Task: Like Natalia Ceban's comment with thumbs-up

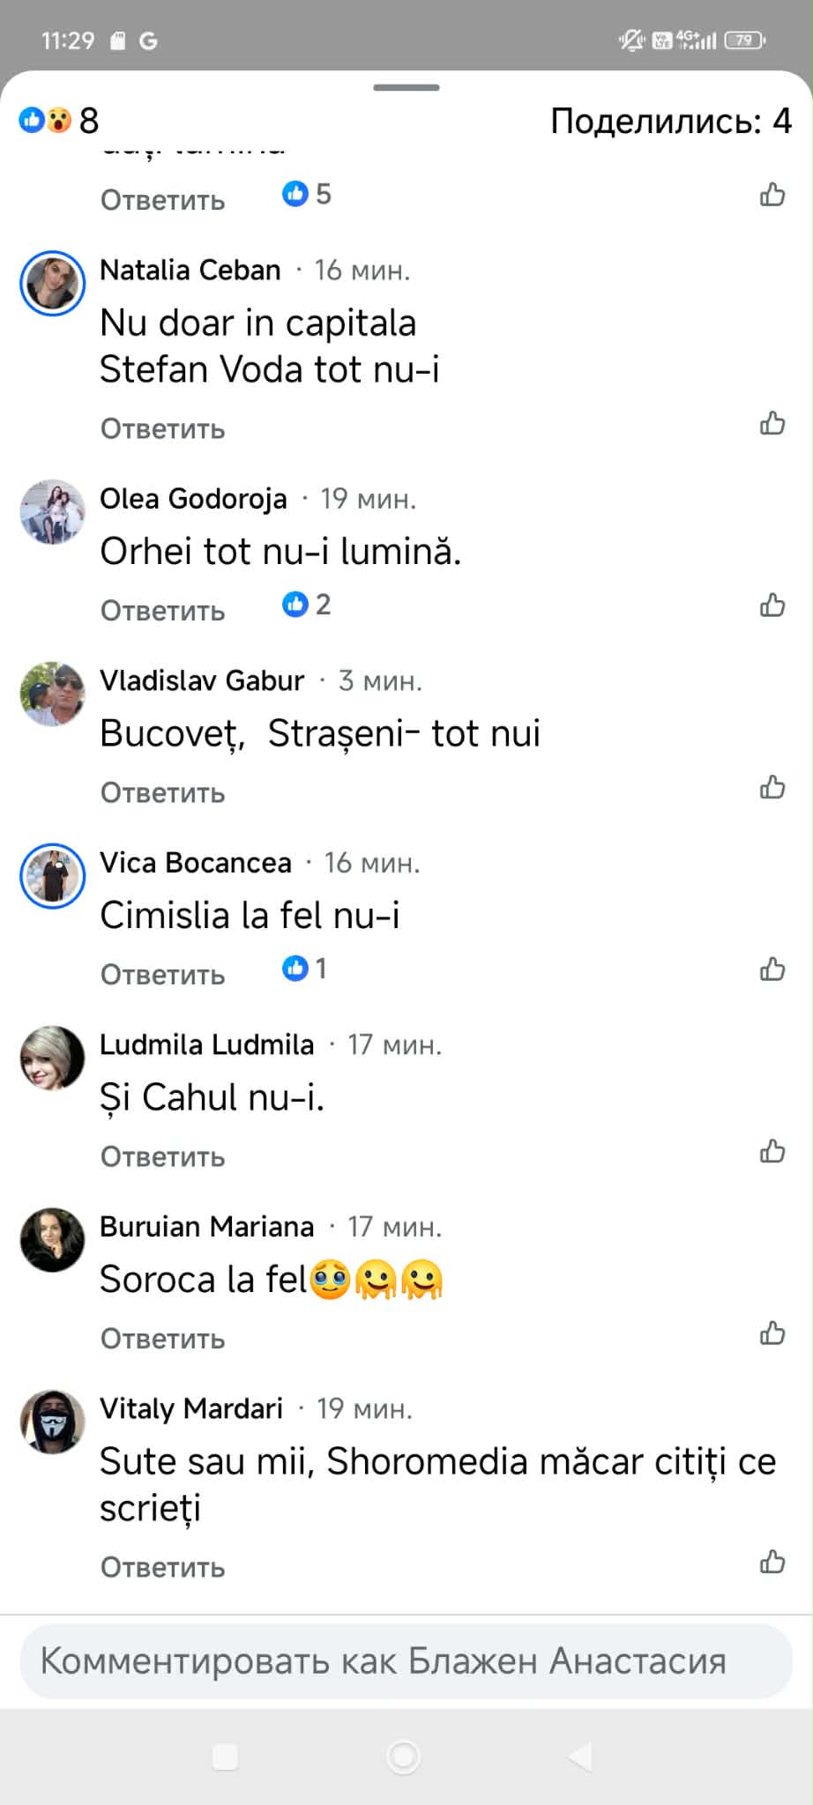Action: click(772, 424)
